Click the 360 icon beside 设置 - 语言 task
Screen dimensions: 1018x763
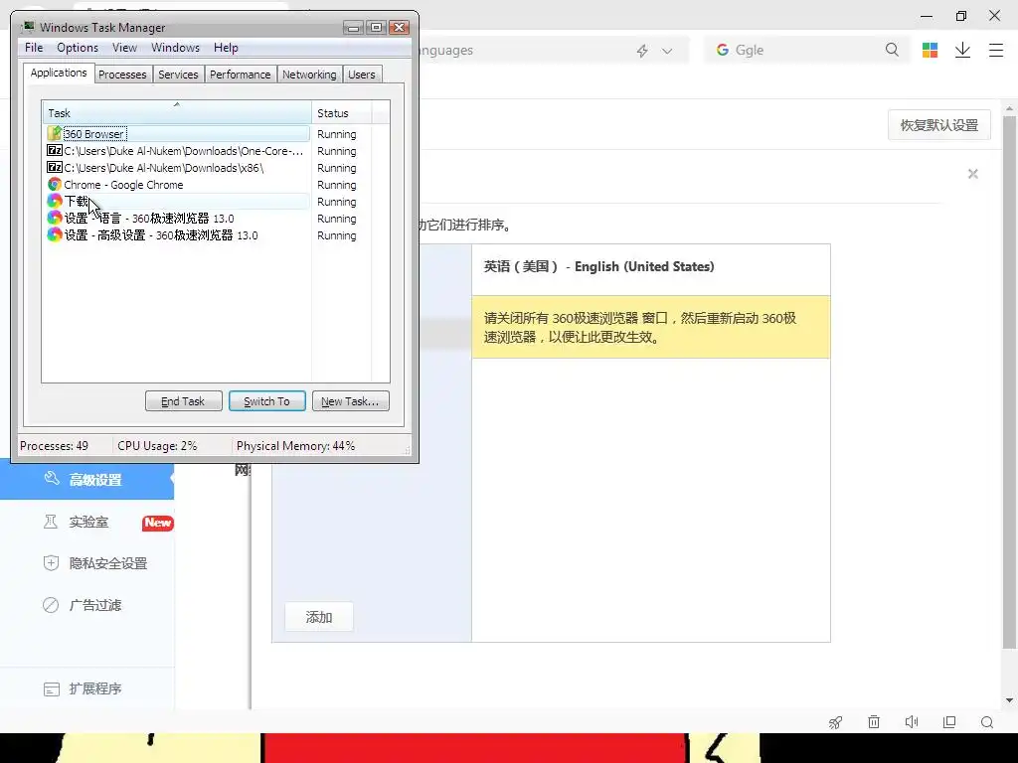[x=55, y=218]
